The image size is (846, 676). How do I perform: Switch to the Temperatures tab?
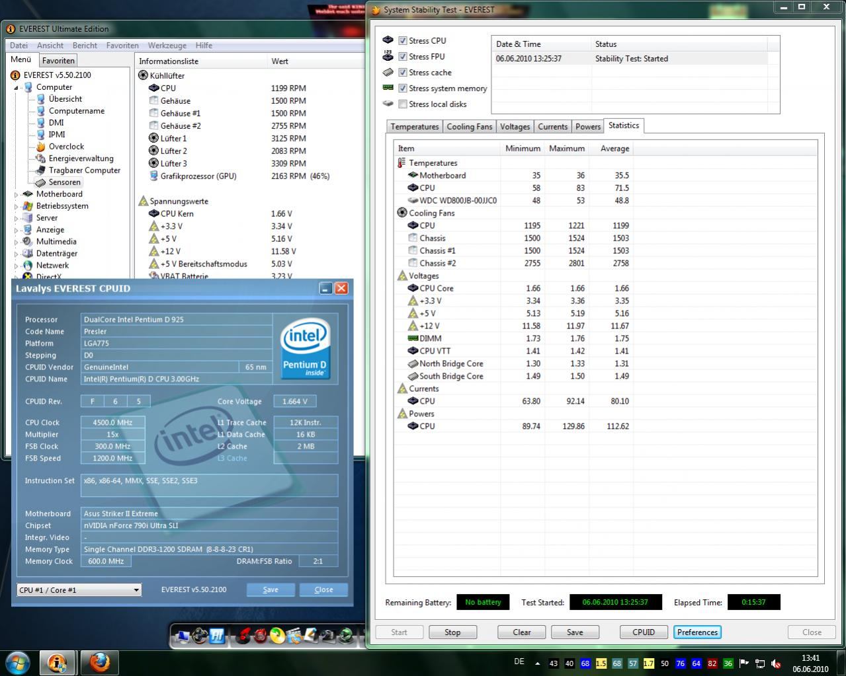coord(414,127)
